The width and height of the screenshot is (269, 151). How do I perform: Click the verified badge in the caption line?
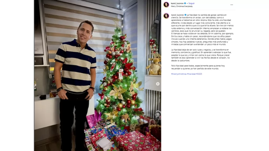tap(185, 15)
